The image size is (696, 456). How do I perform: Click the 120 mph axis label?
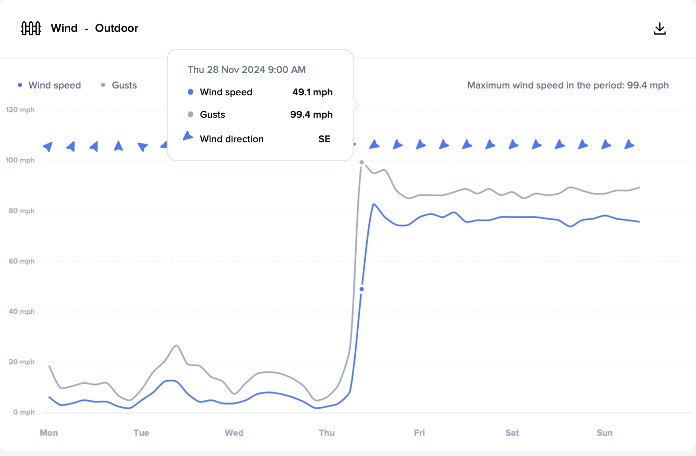pos(20,110)
